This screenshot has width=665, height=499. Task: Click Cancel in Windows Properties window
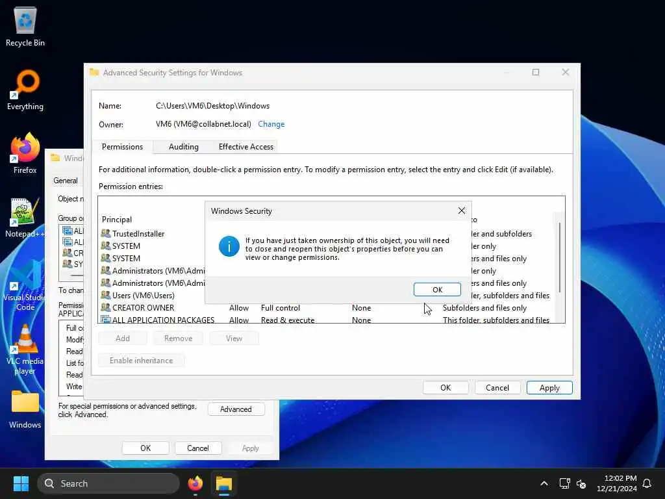(197, 448)
